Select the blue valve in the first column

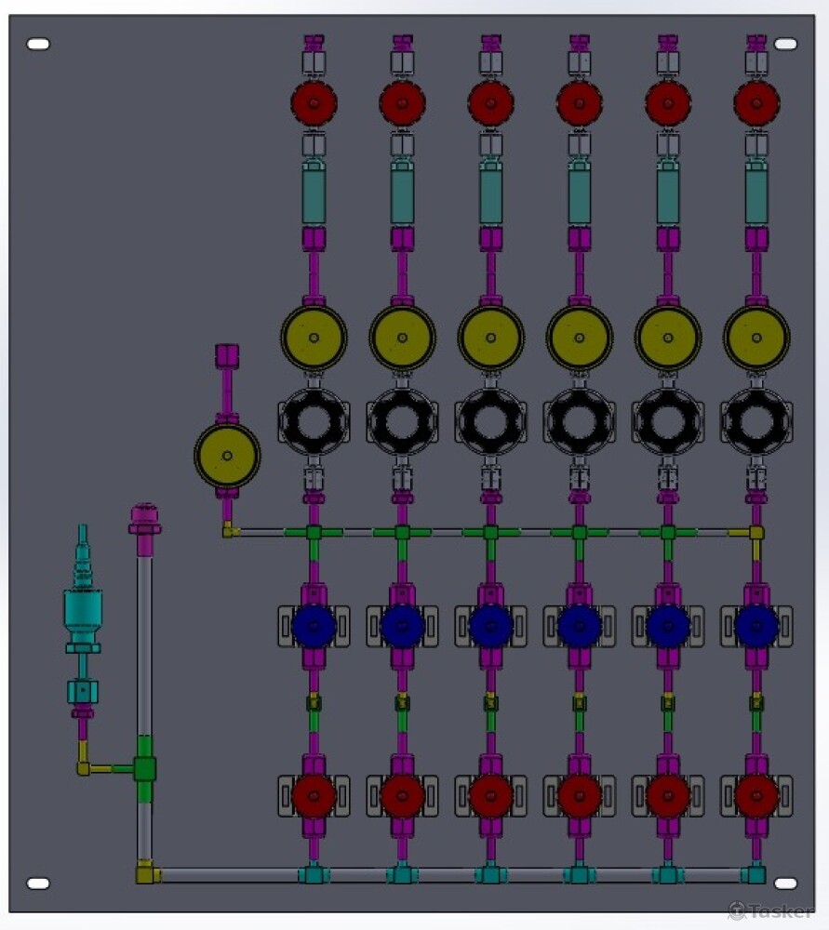point(314,626)
